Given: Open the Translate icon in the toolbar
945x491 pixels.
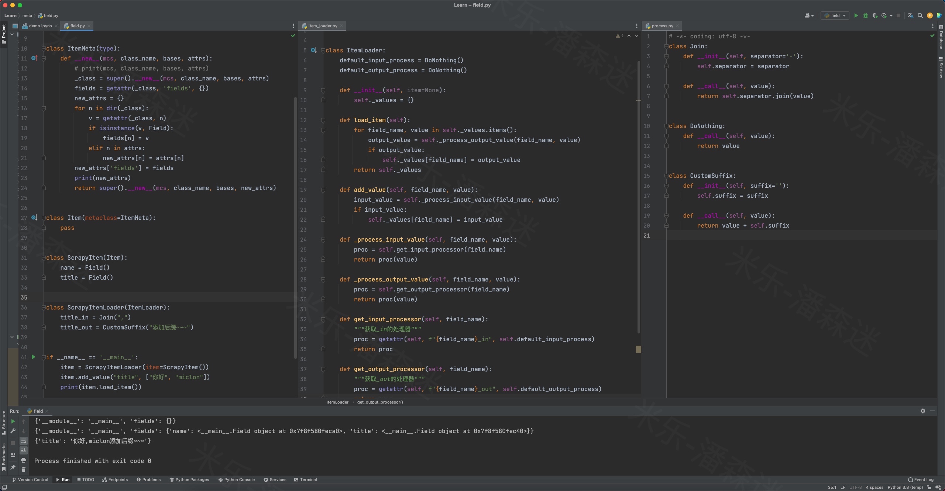Looking at the screenshot, I should [x=910, y=15].
